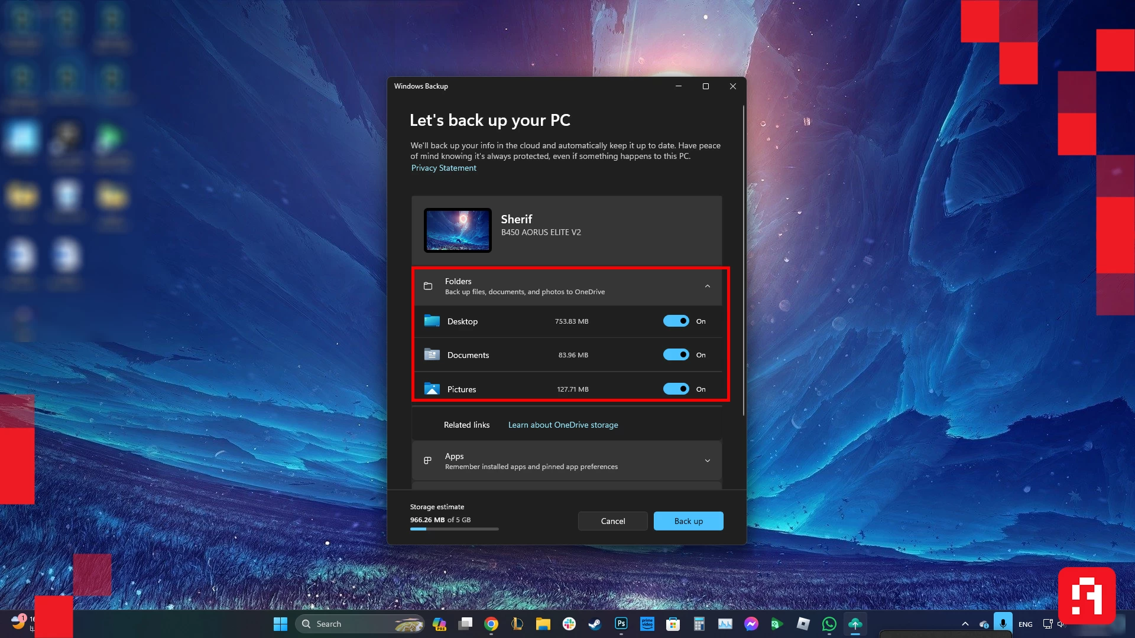Open Calculator from the taskbar

pos(699,624)
